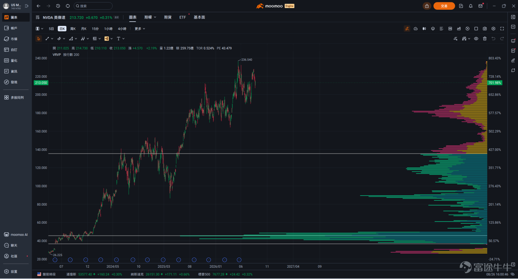Expand Fibonacci tool options arrow
The image size is (518, 279).
(x=100, y=39)
